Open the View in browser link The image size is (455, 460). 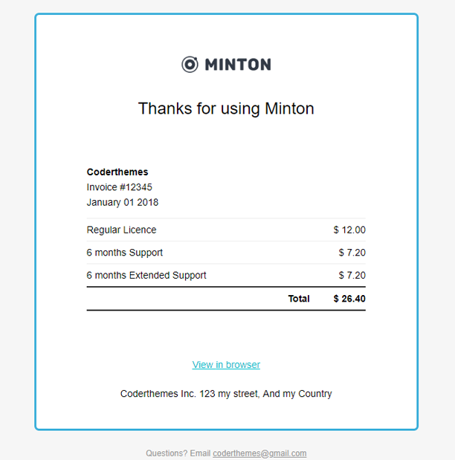226,365
